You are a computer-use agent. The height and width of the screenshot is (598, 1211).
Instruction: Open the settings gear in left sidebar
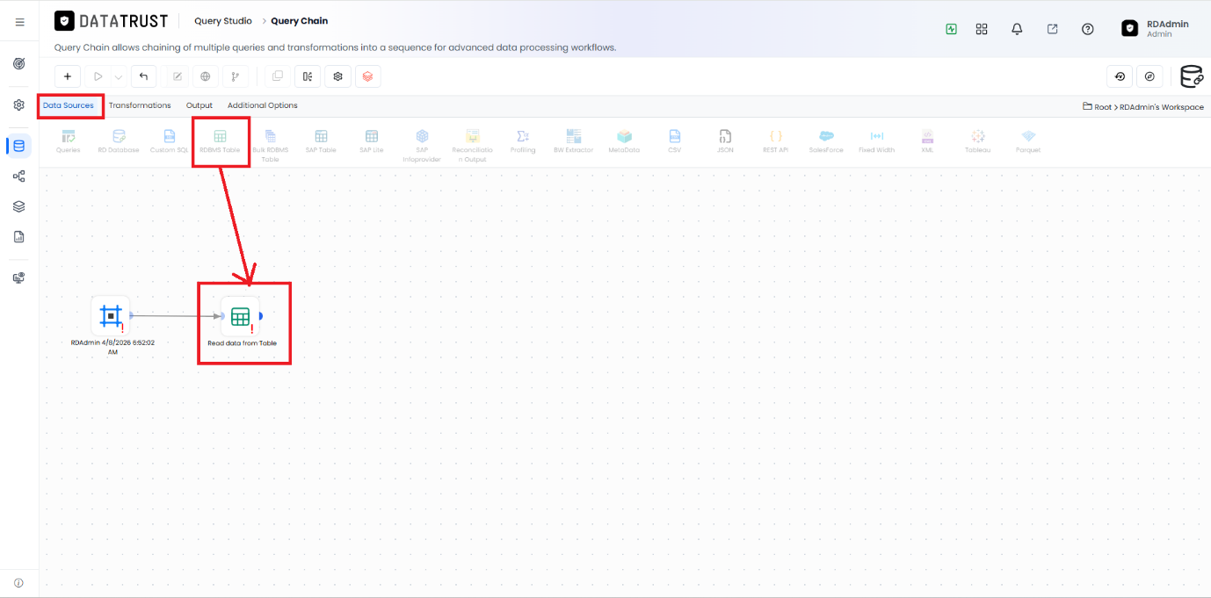pyautogui.click(x=18, y=104)
